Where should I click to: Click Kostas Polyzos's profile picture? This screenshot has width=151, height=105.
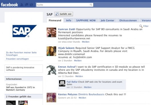coord(51,98)
